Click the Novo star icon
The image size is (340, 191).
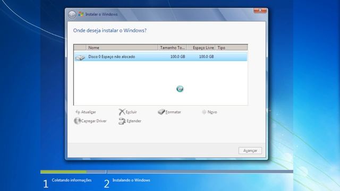click(x=204, y=112)
